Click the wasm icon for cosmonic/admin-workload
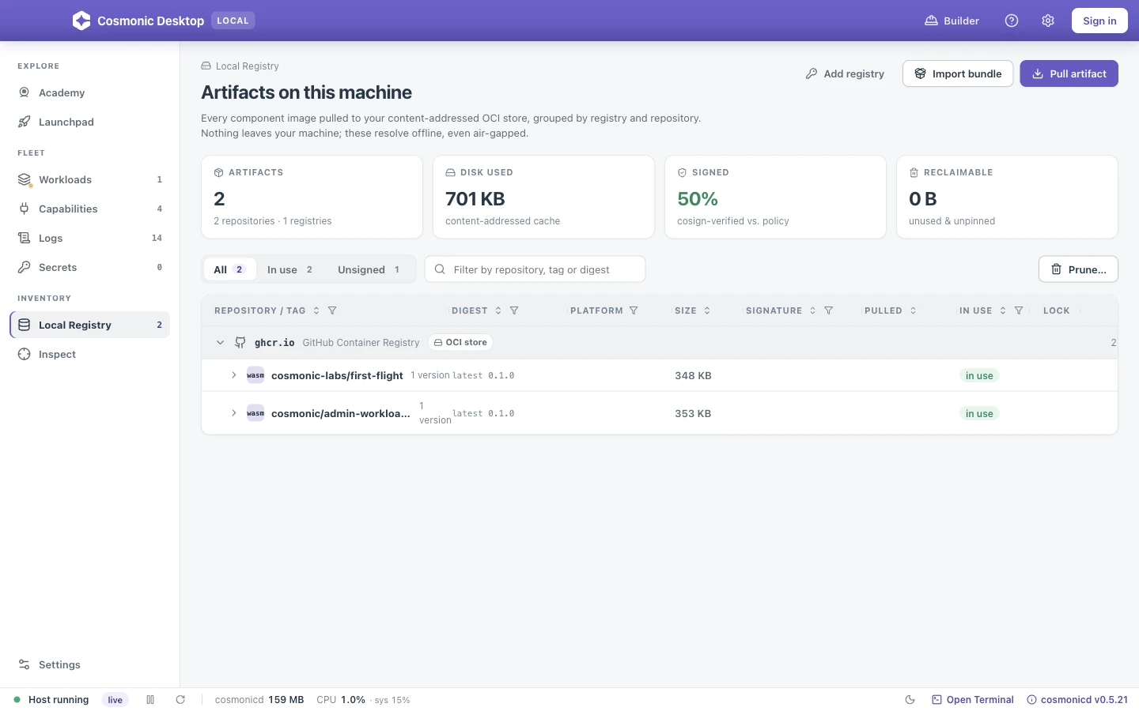 pyautogui.click(x=255, y=413)
